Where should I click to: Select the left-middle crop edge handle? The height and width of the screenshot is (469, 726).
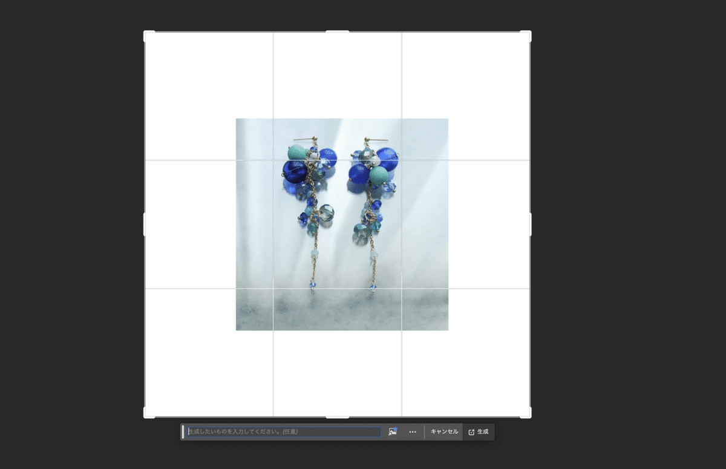(x=145, y=224)
